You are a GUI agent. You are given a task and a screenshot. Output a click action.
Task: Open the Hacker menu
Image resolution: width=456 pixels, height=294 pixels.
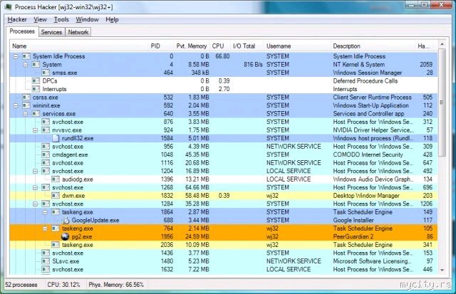click(x=16, y=19)
